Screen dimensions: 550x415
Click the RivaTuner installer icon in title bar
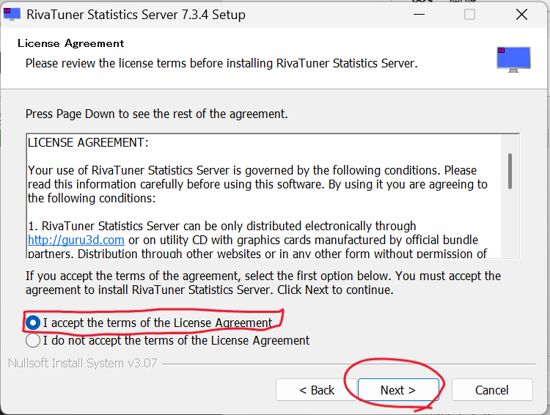coord(12,14)
